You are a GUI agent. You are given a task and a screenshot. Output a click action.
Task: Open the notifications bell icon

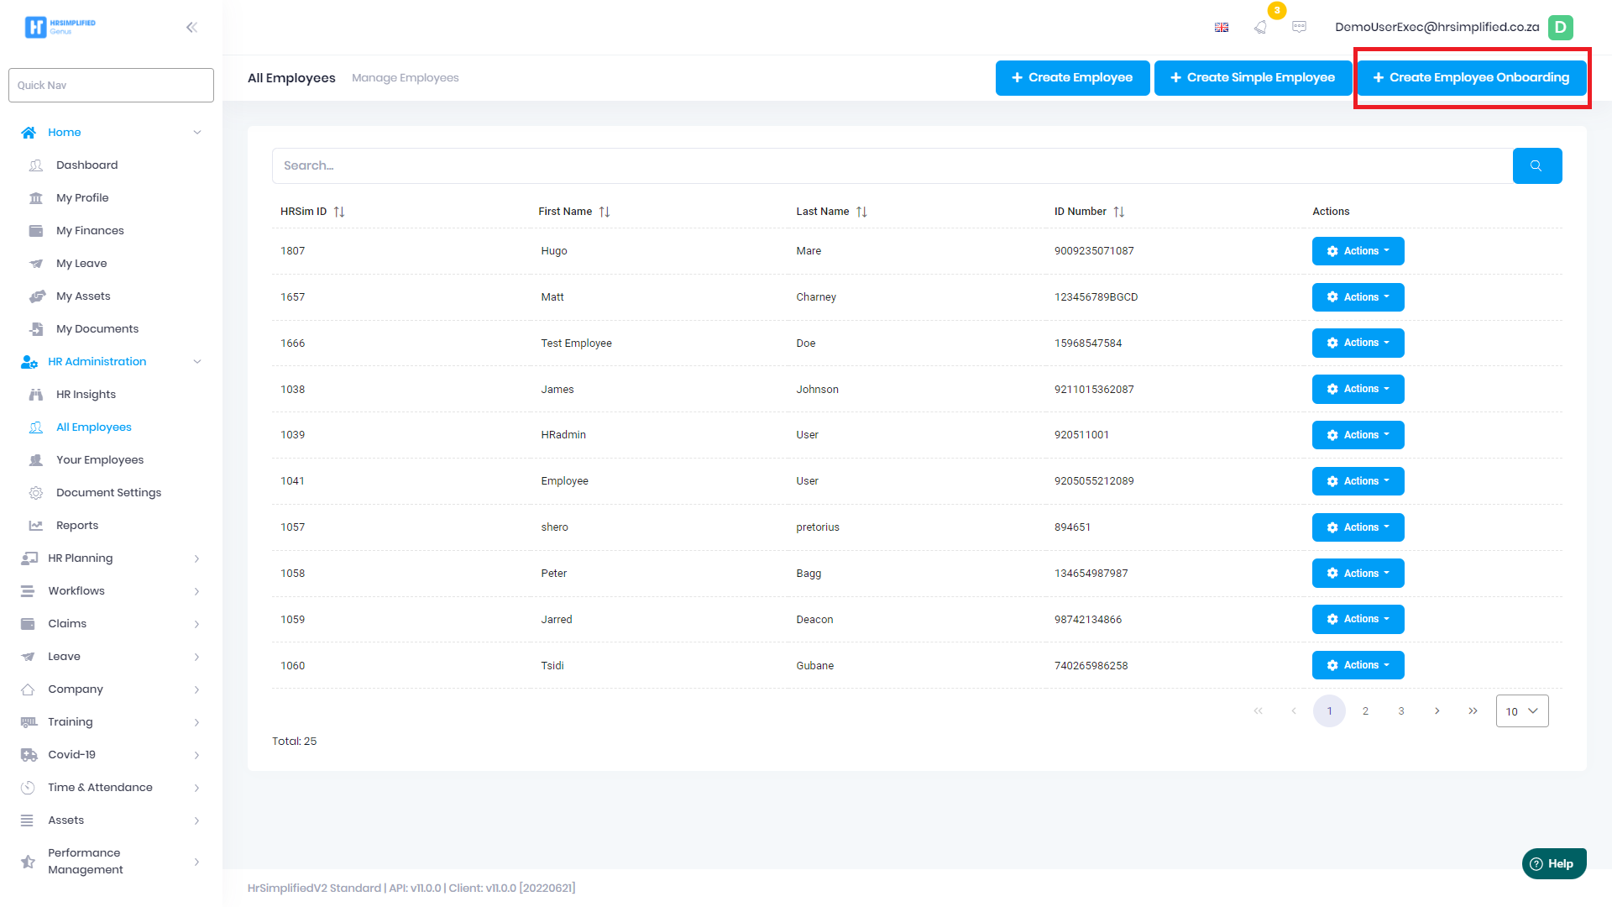coord(1260,27)
